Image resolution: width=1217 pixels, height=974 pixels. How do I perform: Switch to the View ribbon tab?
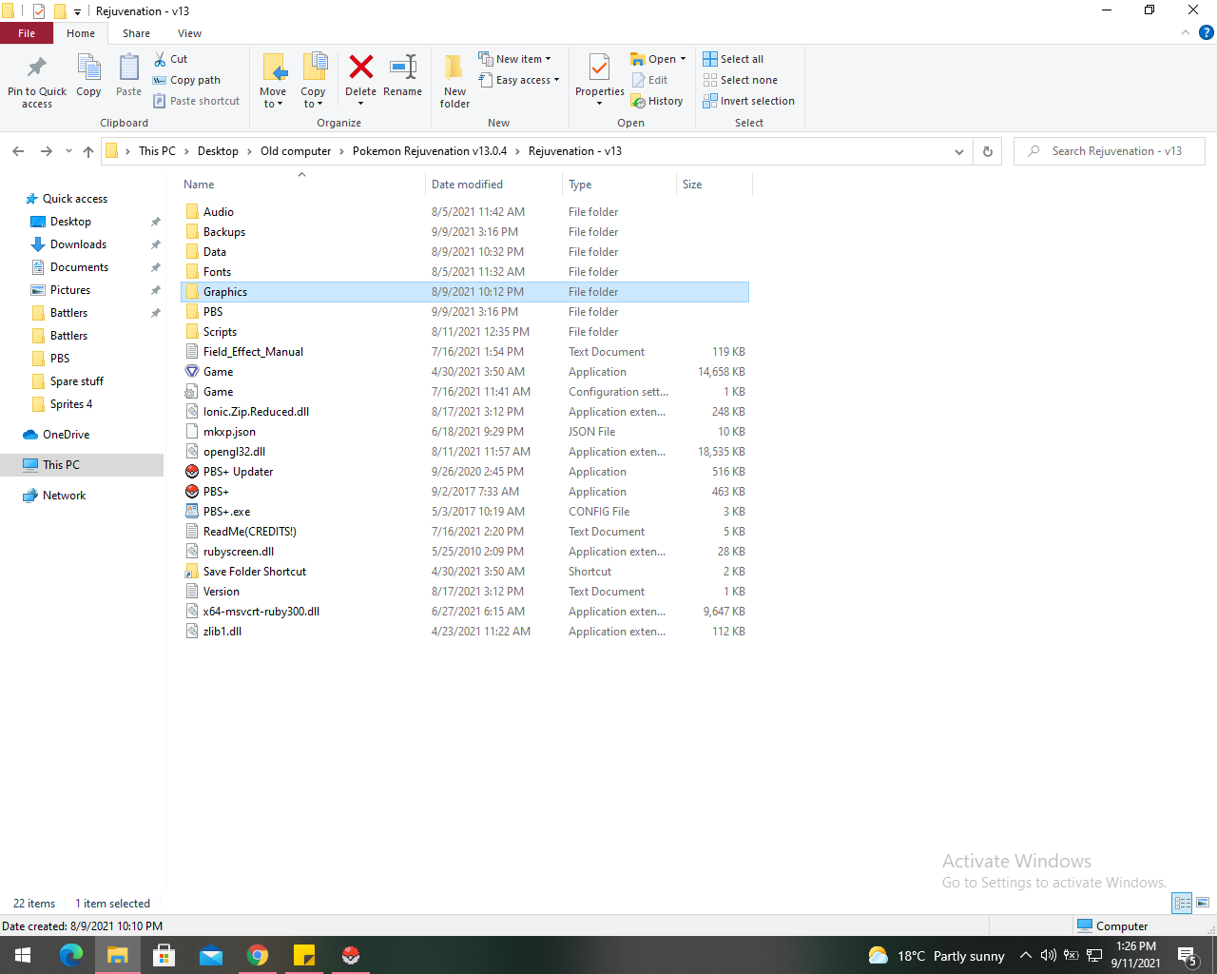(x=189, y=33)
